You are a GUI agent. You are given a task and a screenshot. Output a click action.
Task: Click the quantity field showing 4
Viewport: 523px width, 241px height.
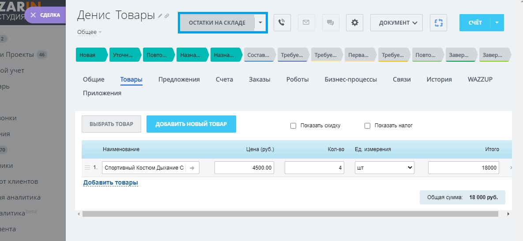[314, 168]
